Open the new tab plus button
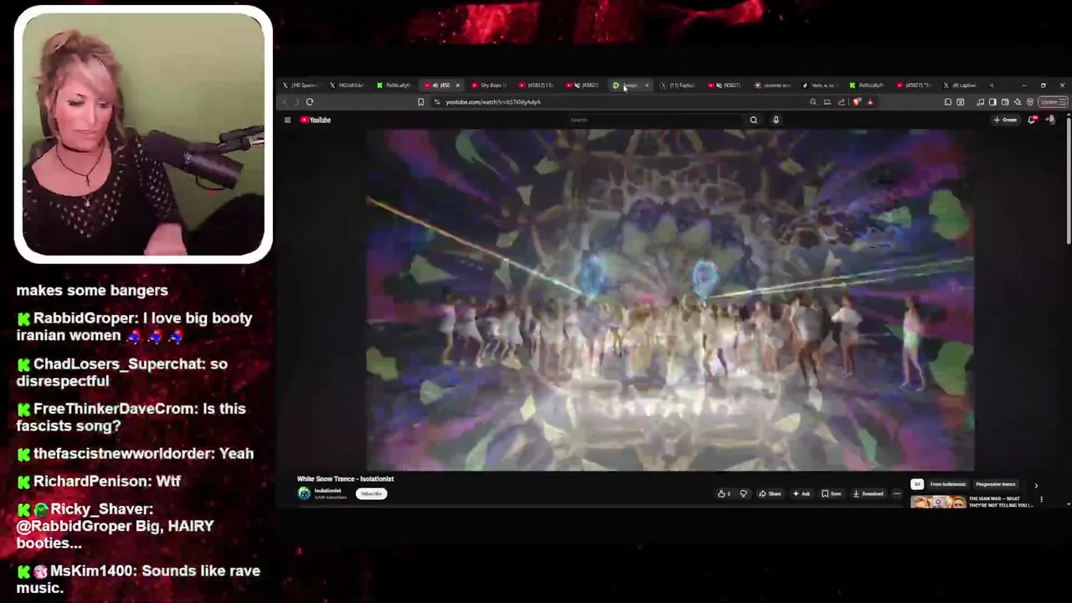The width and height of the screenshot is (1072, 603). (x=991, y=85)
